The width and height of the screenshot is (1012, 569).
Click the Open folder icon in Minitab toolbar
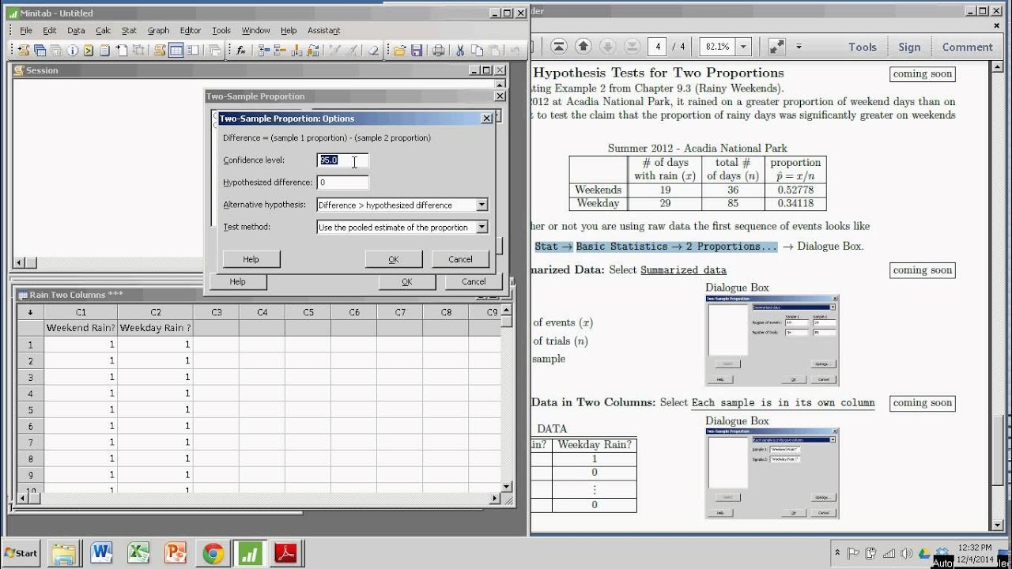tap(400, 51)
